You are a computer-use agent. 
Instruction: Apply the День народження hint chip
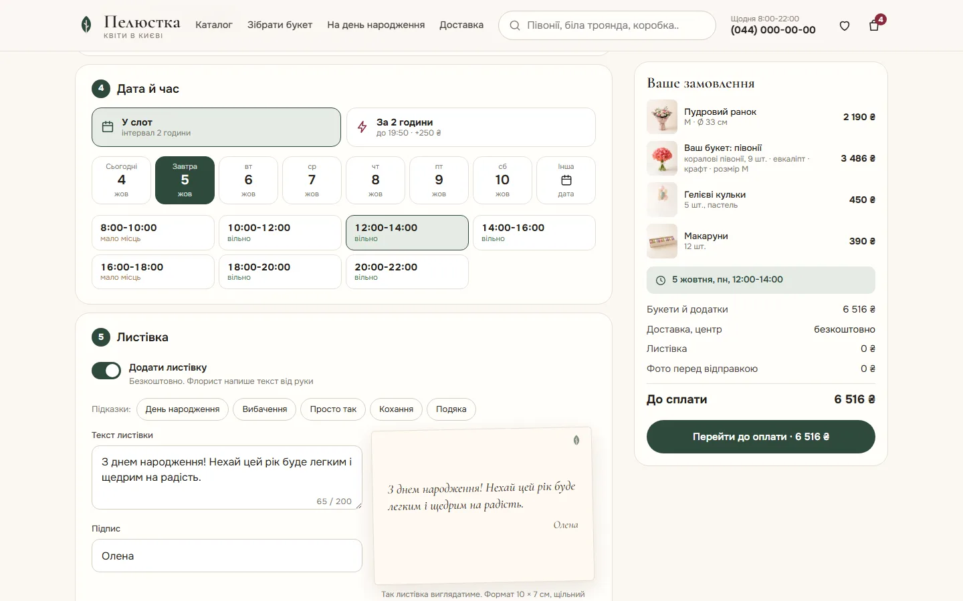[x=183, y=409]
